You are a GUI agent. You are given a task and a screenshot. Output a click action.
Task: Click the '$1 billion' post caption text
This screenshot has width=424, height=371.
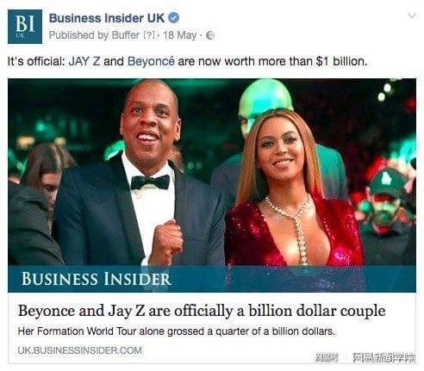341,61
